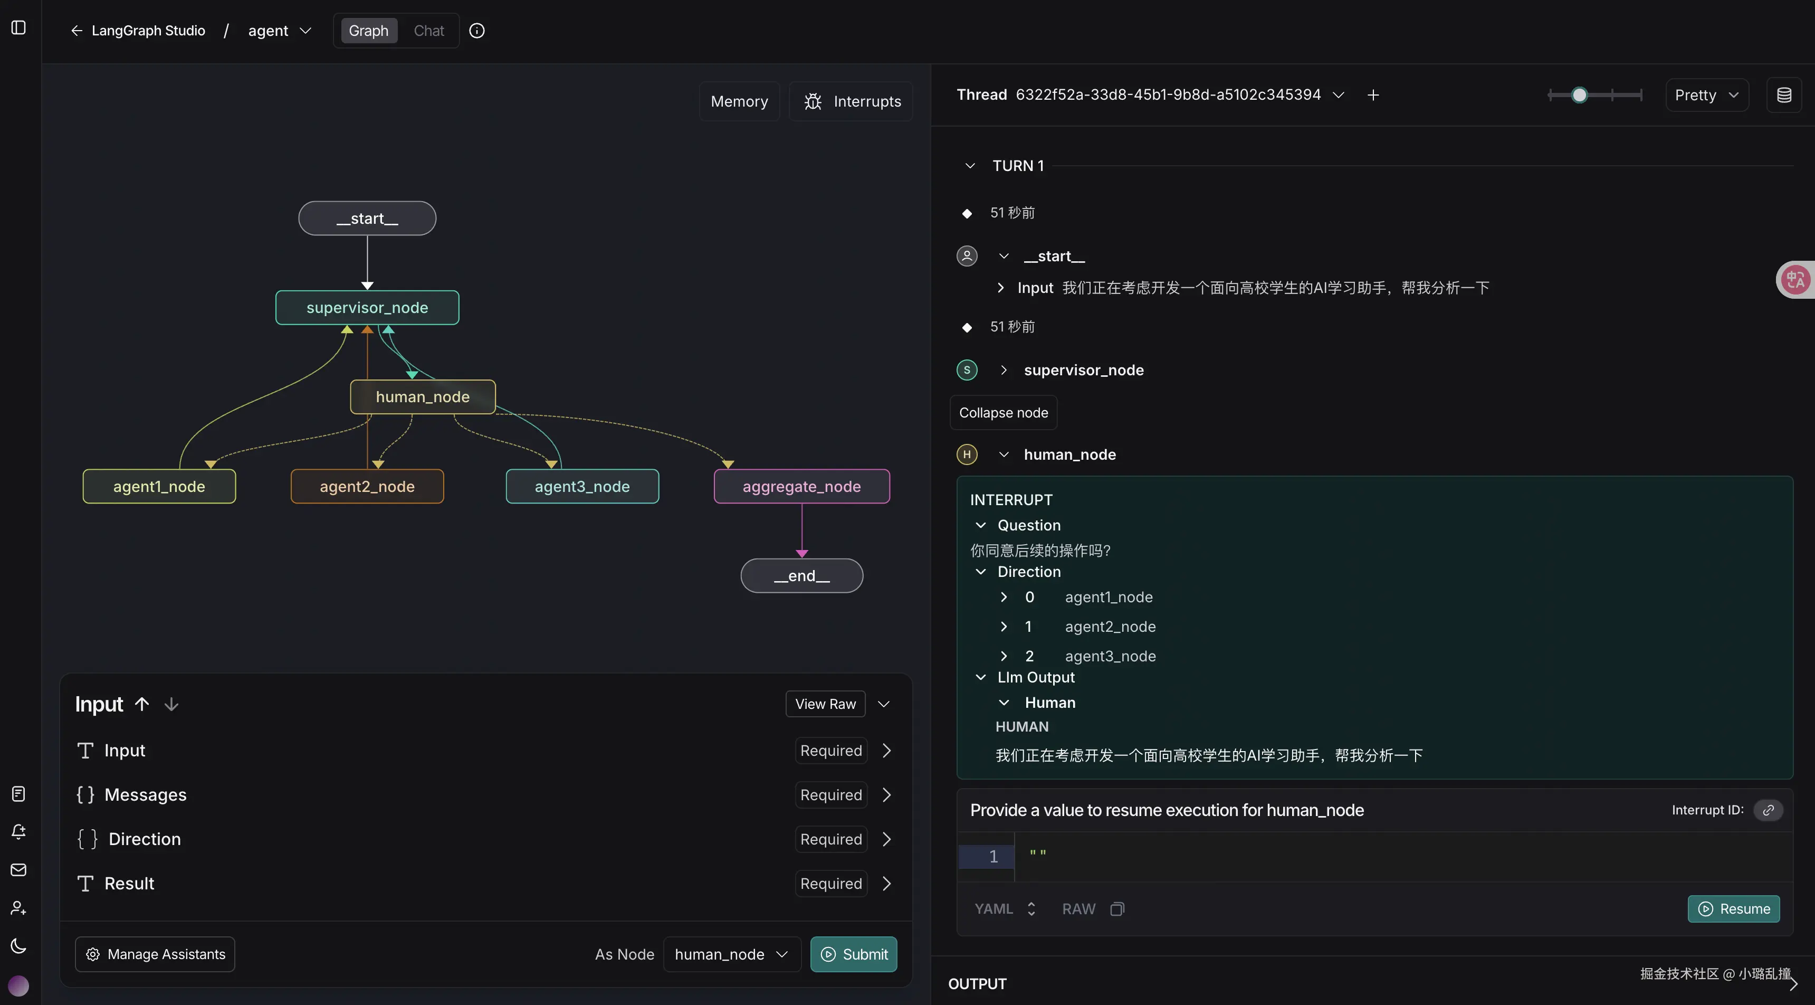Image resolution: width=1815 pixels, height=1005 pixels.
Task: Toggle YAML format stepper
Action: pyautogui.click(x=1031, y=909)
